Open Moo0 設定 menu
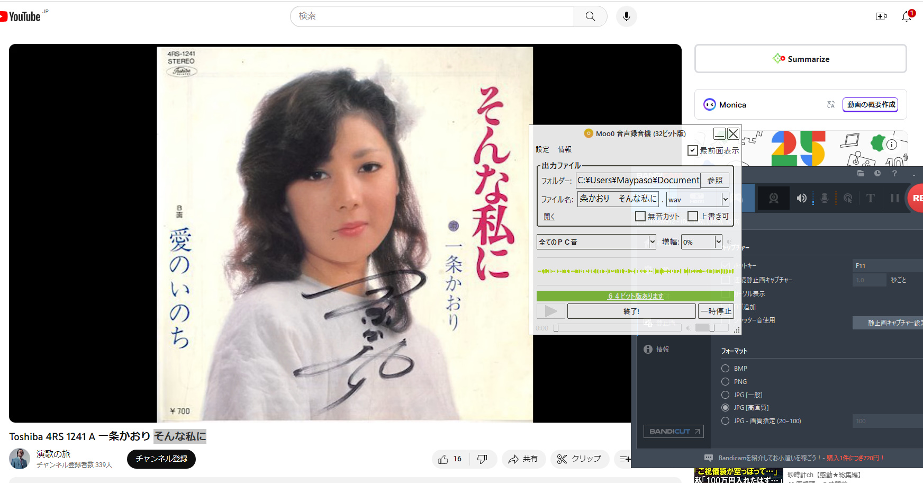The image size is (923, 483). (542, 149)
